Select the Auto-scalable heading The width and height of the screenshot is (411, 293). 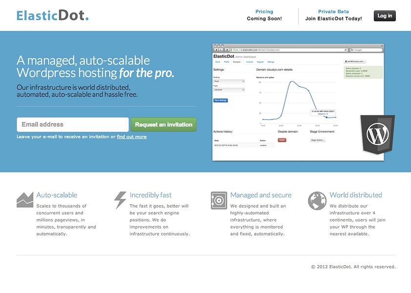tap(57, 195)
